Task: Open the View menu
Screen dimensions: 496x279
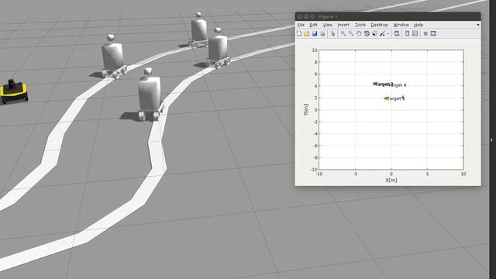Action: (327, 25)
